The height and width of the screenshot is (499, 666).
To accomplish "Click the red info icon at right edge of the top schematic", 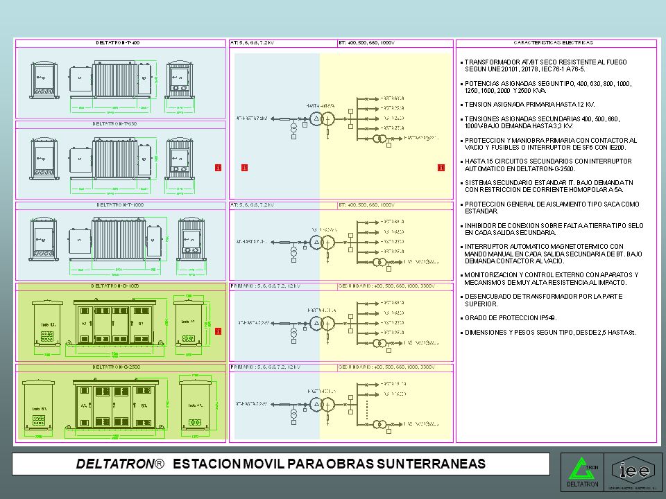I will (441, 168).
